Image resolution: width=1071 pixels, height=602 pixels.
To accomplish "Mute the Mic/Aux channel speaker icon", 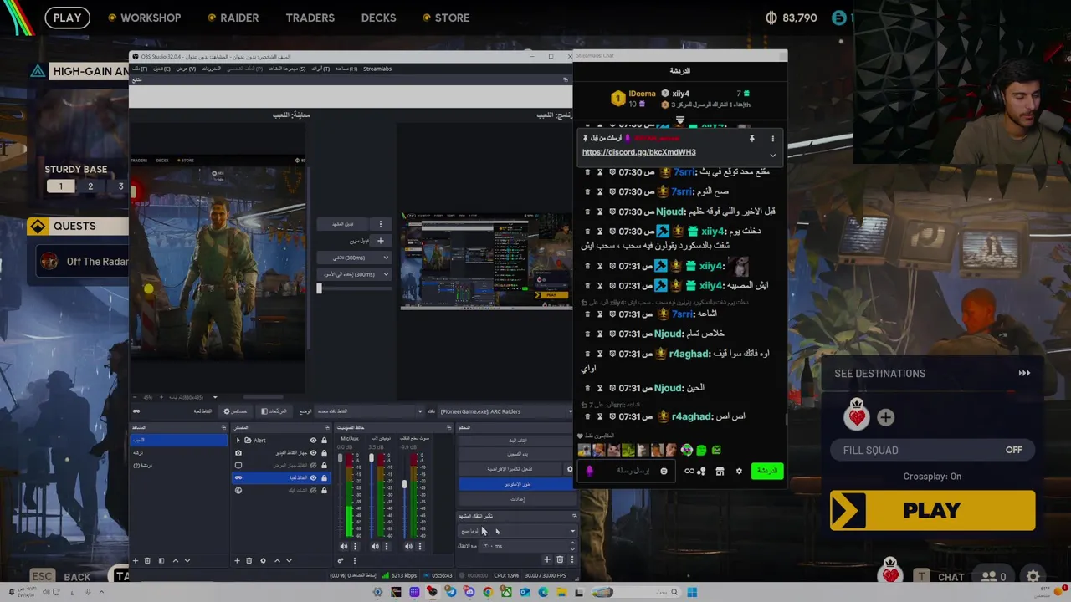I will [344, 546].
